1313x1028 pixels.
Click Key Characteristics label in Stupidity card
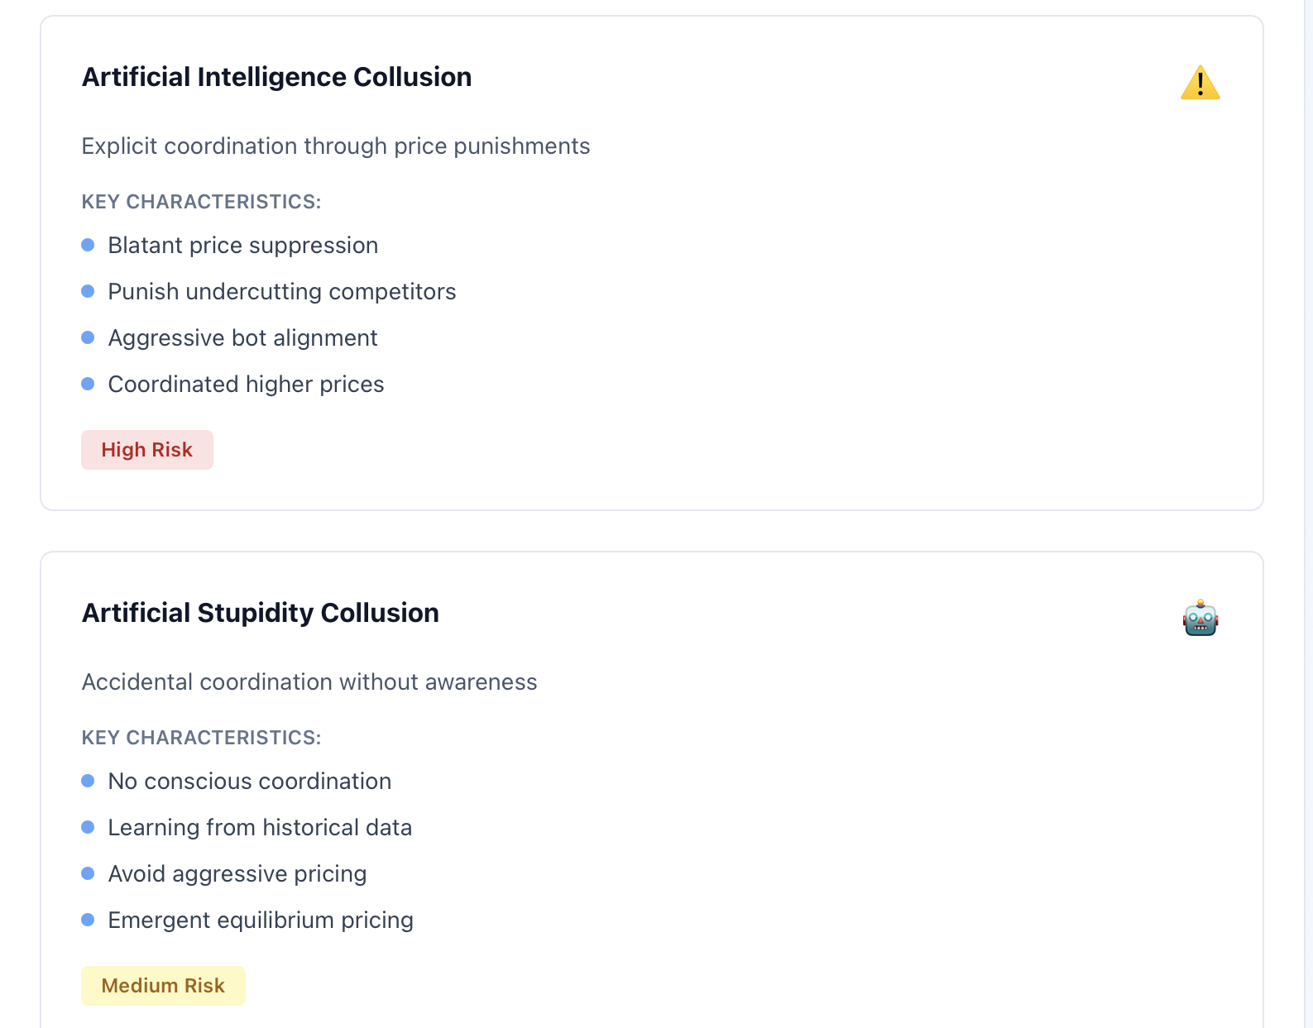click(x=201, y=738)
